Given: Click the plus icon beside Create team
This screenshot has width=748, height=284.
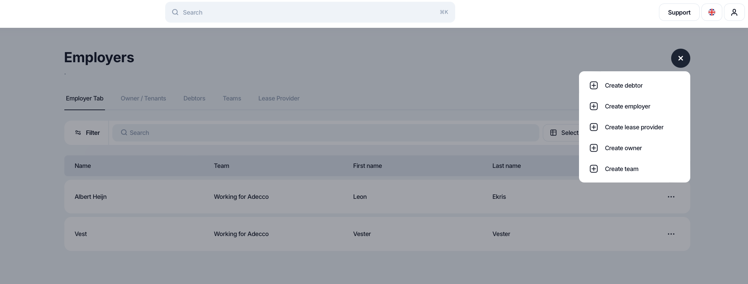Looking at the screenshot, I should (x=594, y=169).
